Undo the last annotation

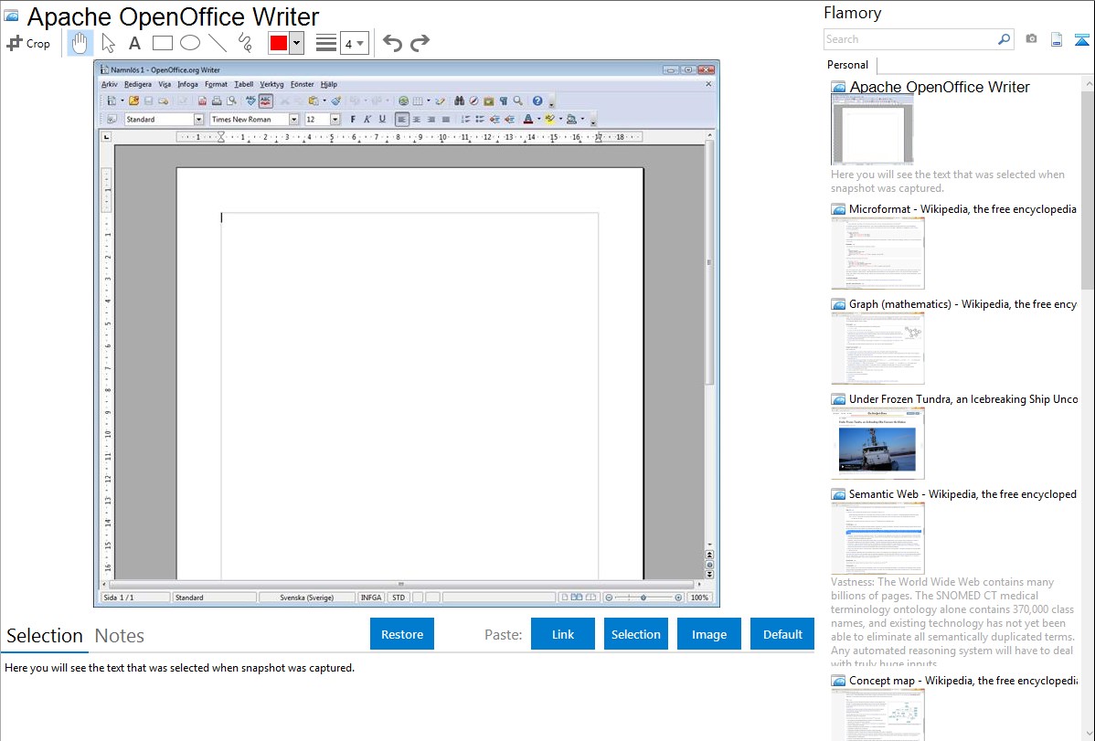tap(392, 43)
